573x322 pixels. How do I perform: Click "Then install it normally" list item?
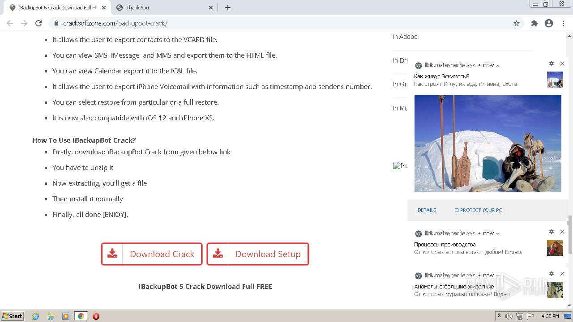88,199
